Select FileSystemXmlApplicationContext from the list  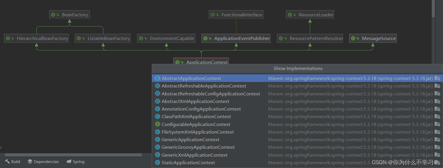(197, 132)
